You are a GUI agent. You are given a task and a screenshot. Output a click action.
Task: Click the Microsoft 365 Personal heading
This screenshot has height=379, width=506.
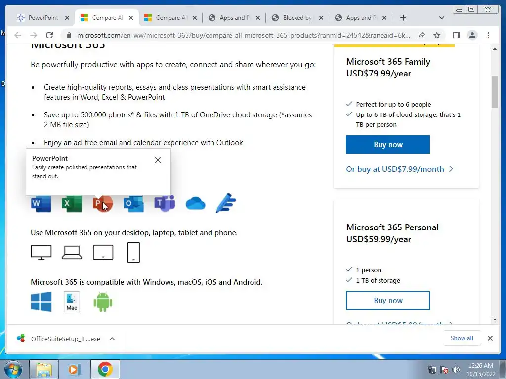tap(392, 227)
